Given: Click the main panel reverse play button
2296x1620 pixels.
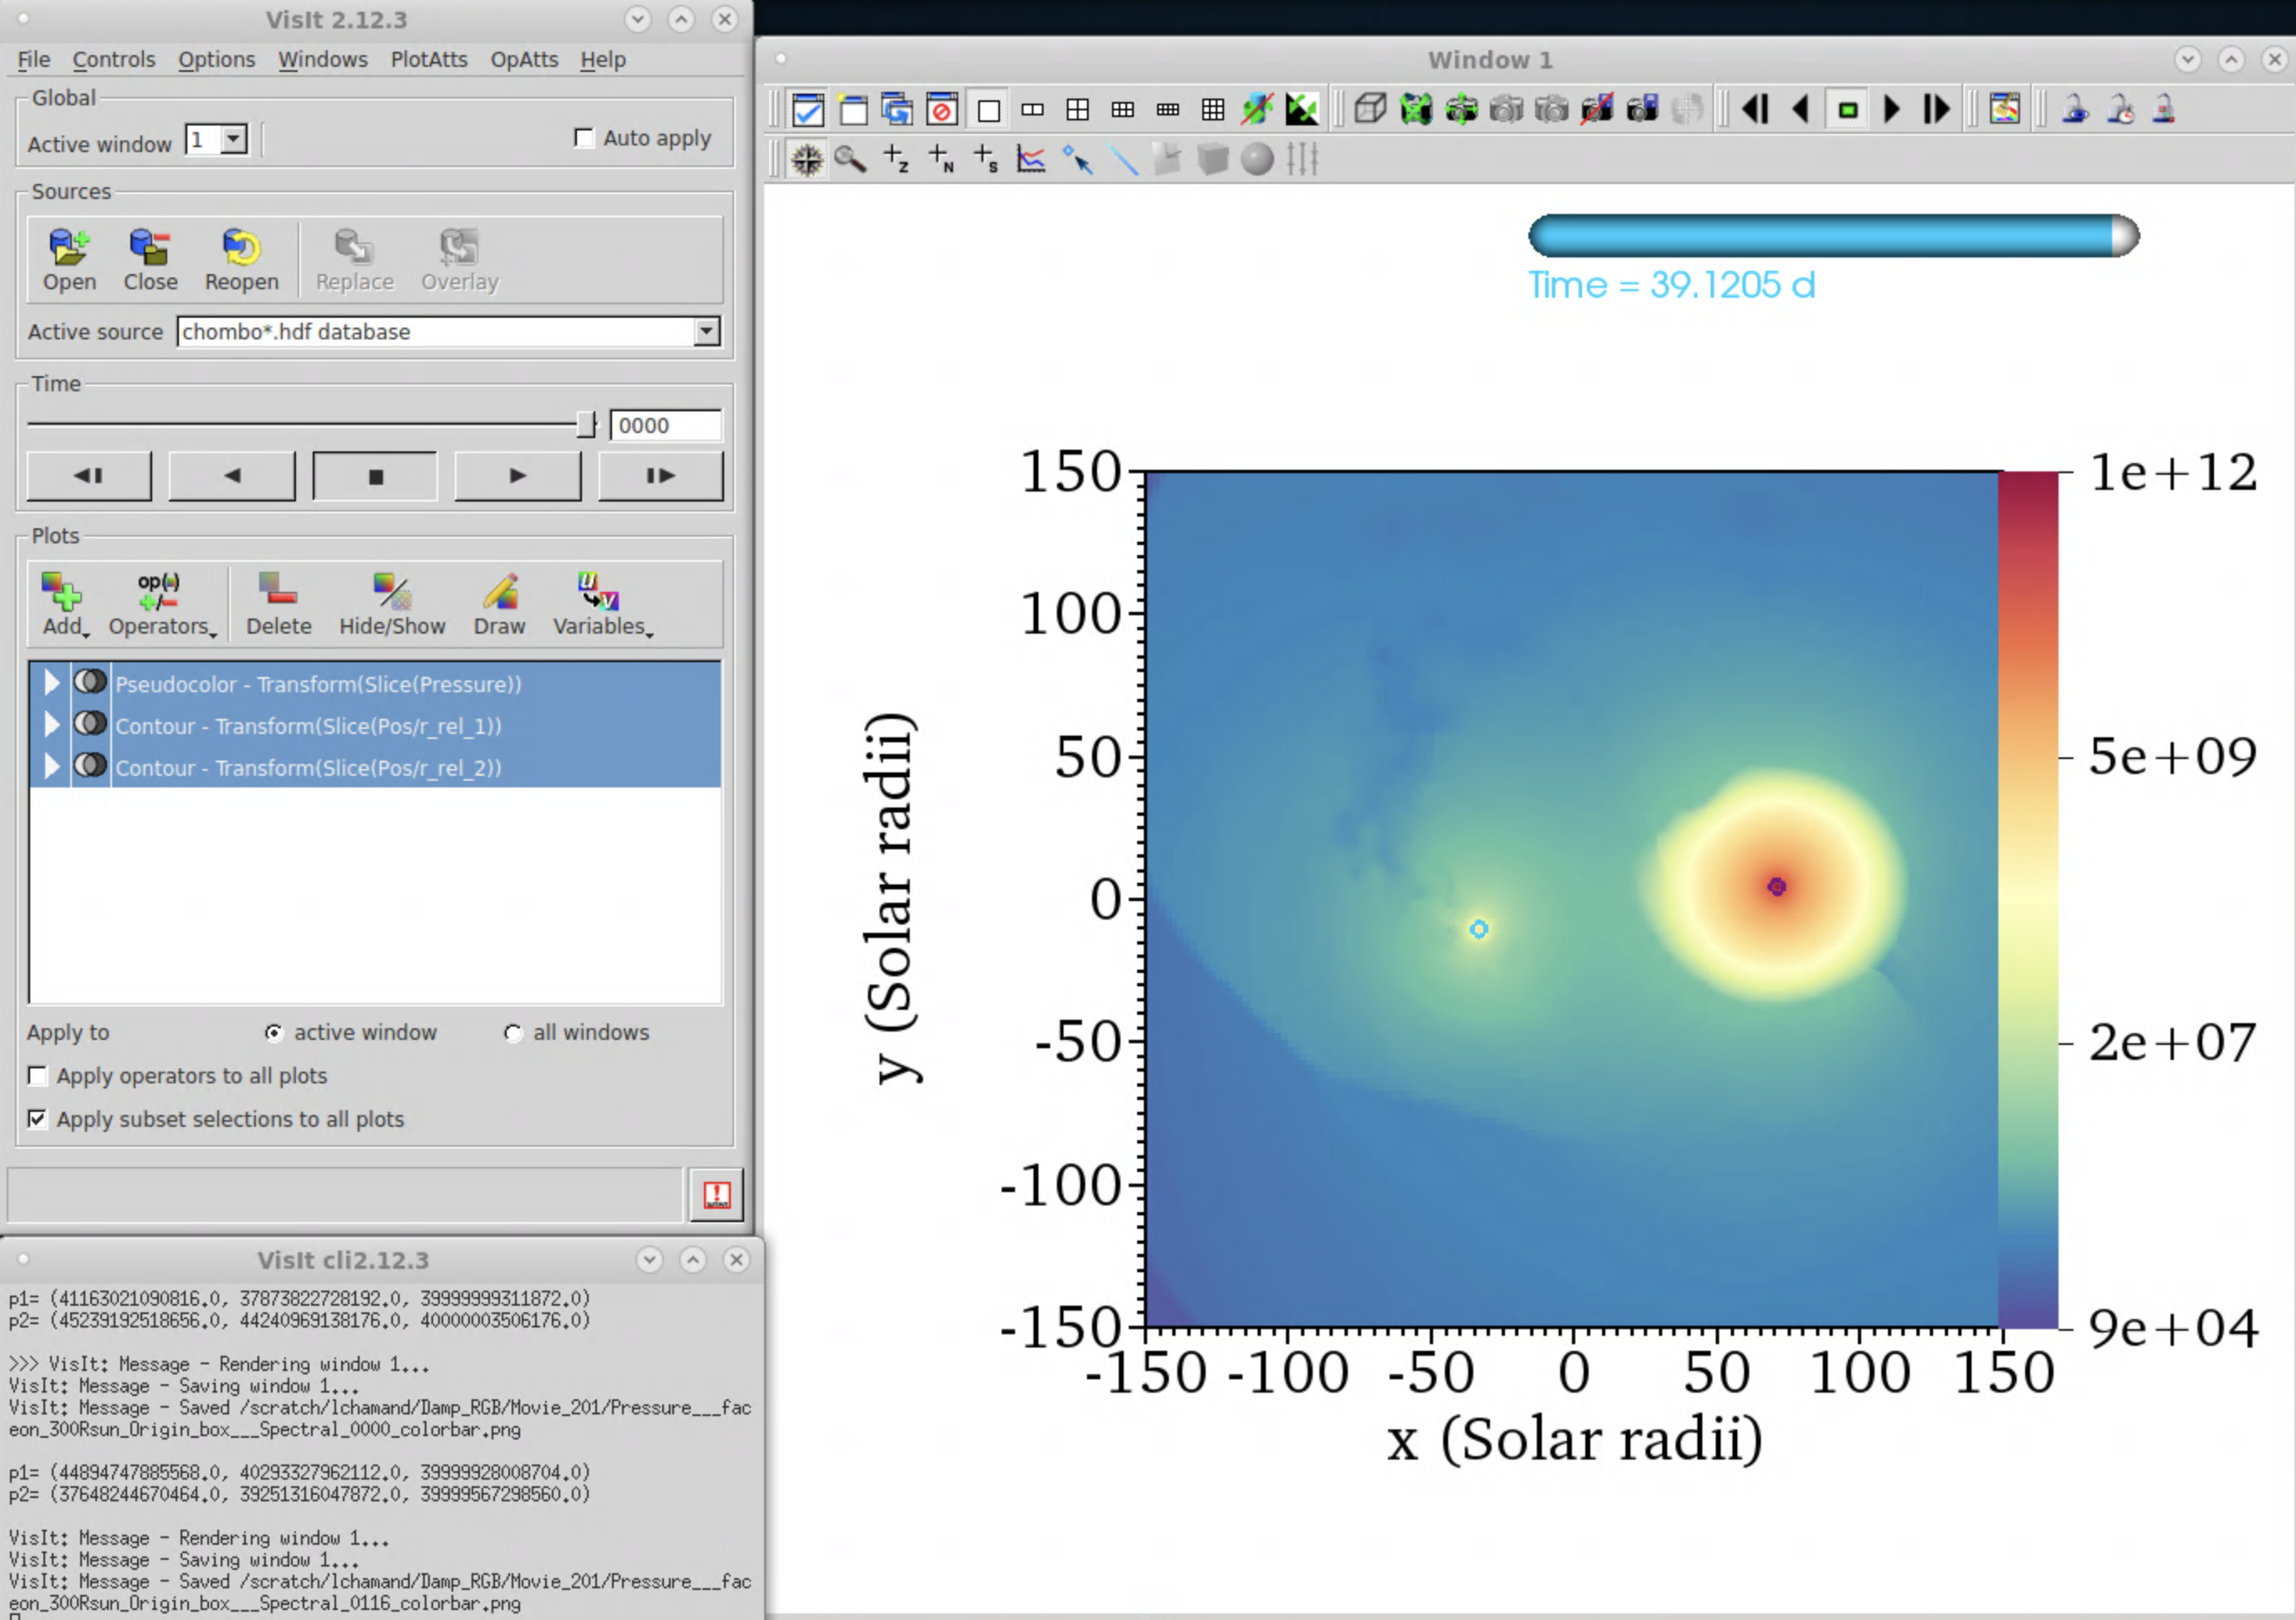Looking at the screenshot, I should (x=232, y=476).
